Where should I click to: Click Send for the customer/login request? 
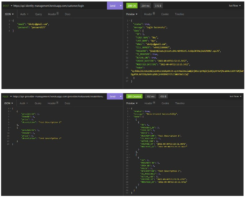[113, 6]
